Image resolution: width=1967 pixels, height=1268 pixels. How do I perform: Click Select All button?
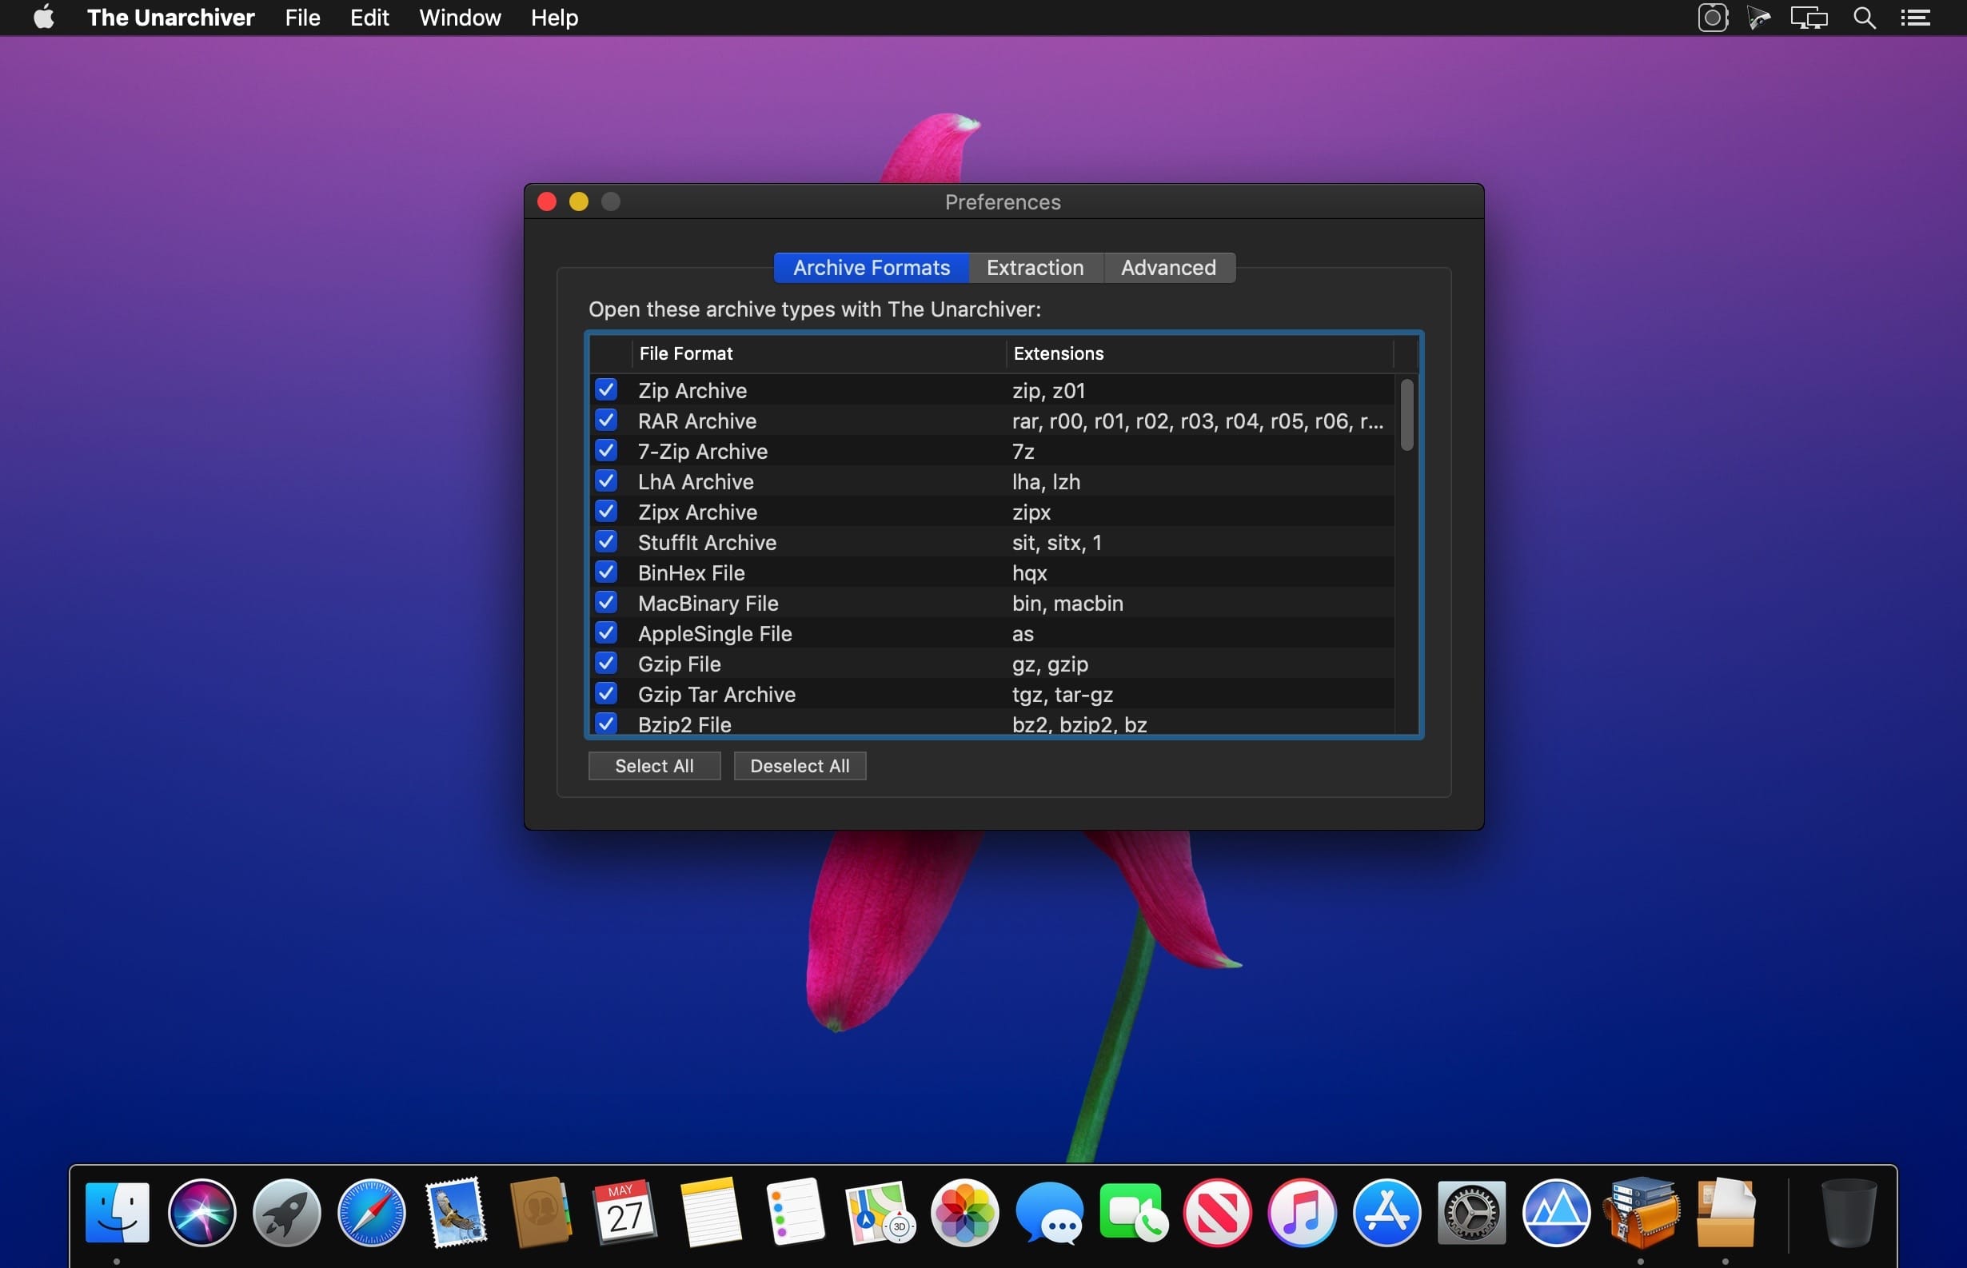coord(655,766)
